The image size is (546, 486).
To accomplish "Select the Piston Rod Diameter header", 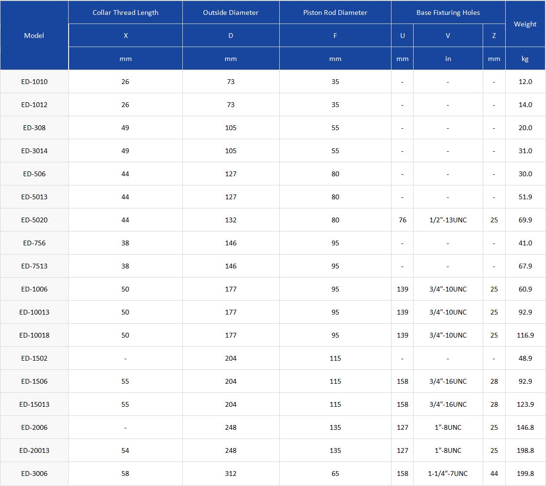I will [335, 12].
